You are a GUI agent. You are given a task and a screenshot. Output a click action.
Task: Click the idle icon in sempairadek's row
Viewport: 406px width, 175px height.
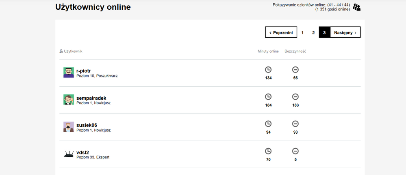tap(295, 97)
